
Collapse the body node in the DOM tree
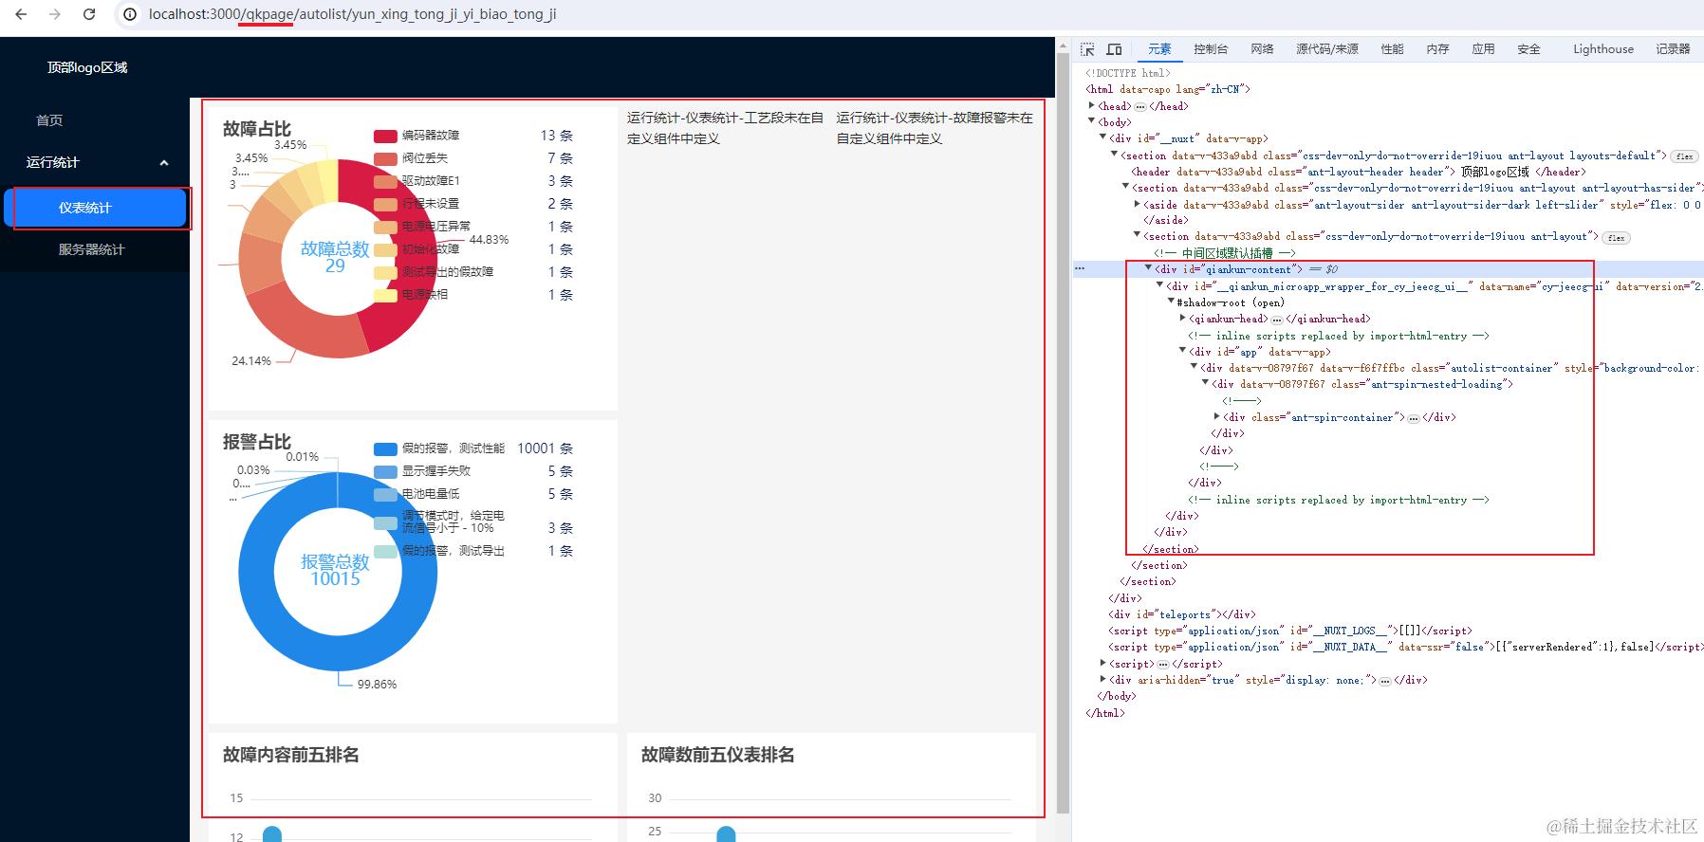(x=1092, y=122)
